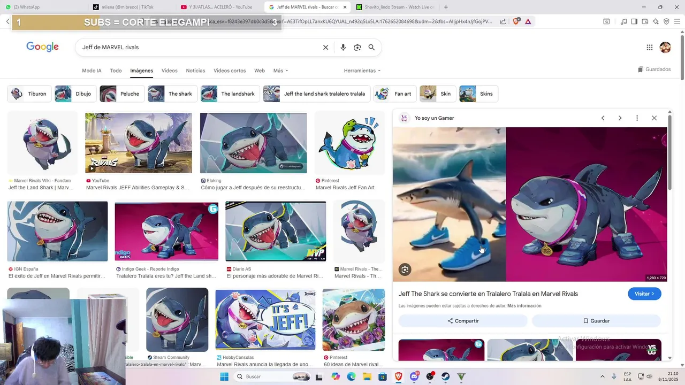Image resolution: width=685 pixels, height=385 pixels.
Task: Open Guardados saved items link
Action: point(654,70)
